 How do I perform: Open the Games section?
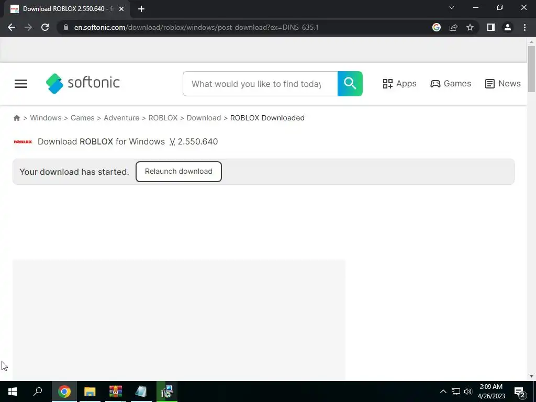click(451, 84)
